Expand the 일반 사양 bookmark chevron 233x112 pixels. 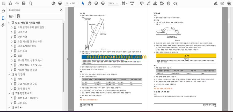point(12,32)
